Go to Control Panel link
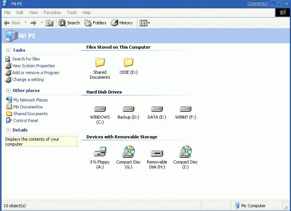 [x=25, y=121]
